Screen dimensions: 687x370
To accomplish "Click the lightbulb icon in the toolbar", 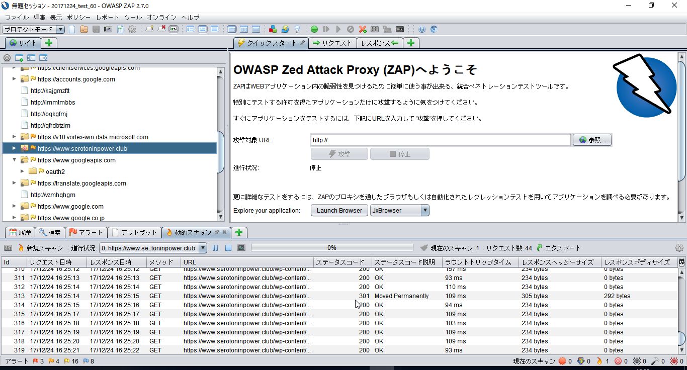I will click(297, 30).
